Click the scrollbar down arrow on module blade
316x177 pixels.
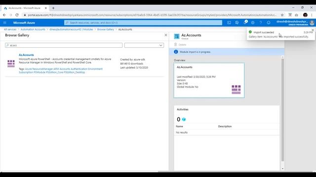click(x=282, y=169)
